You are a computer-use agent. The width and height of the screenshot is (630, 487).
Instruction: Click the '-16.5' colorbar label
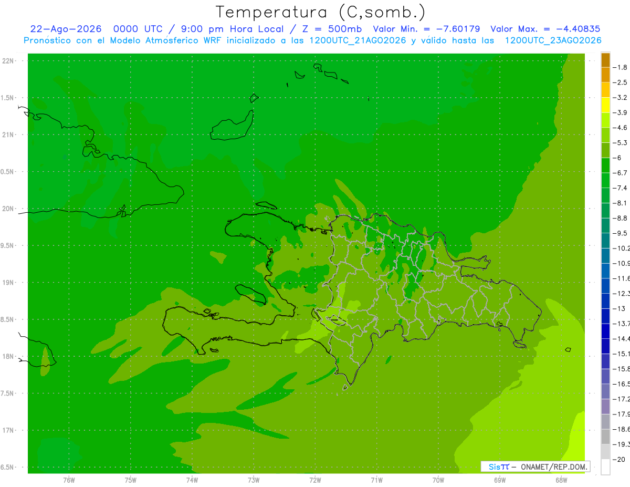[x=622, y=384]
